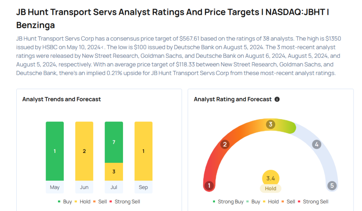Click the green July segment showing 7
362x211 pixels.
coord(114,142)
